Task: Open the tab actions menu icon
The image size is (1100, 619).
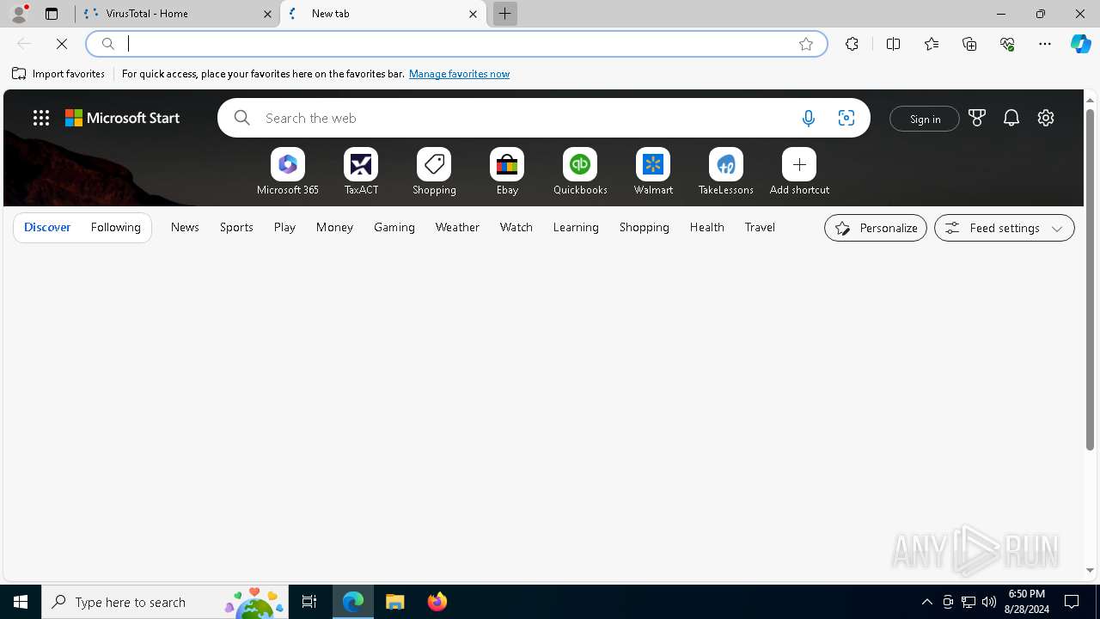Action: pyautogui.click(x=52, y=14)
